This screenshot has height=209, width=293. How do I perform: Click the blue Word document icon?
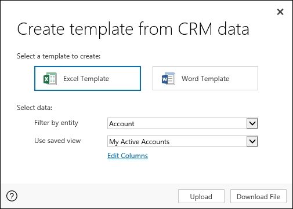click(168, 79)
